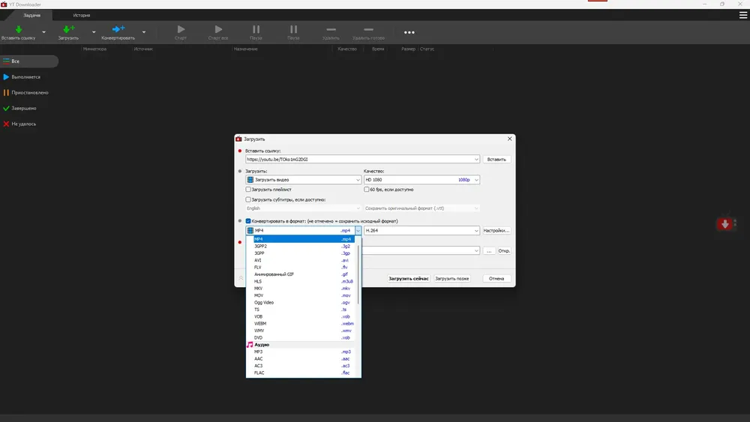Filter by Не удалось failed tasks
This screenshot has width=750, height=422.
pyautogui.click(x=23, y=124)
